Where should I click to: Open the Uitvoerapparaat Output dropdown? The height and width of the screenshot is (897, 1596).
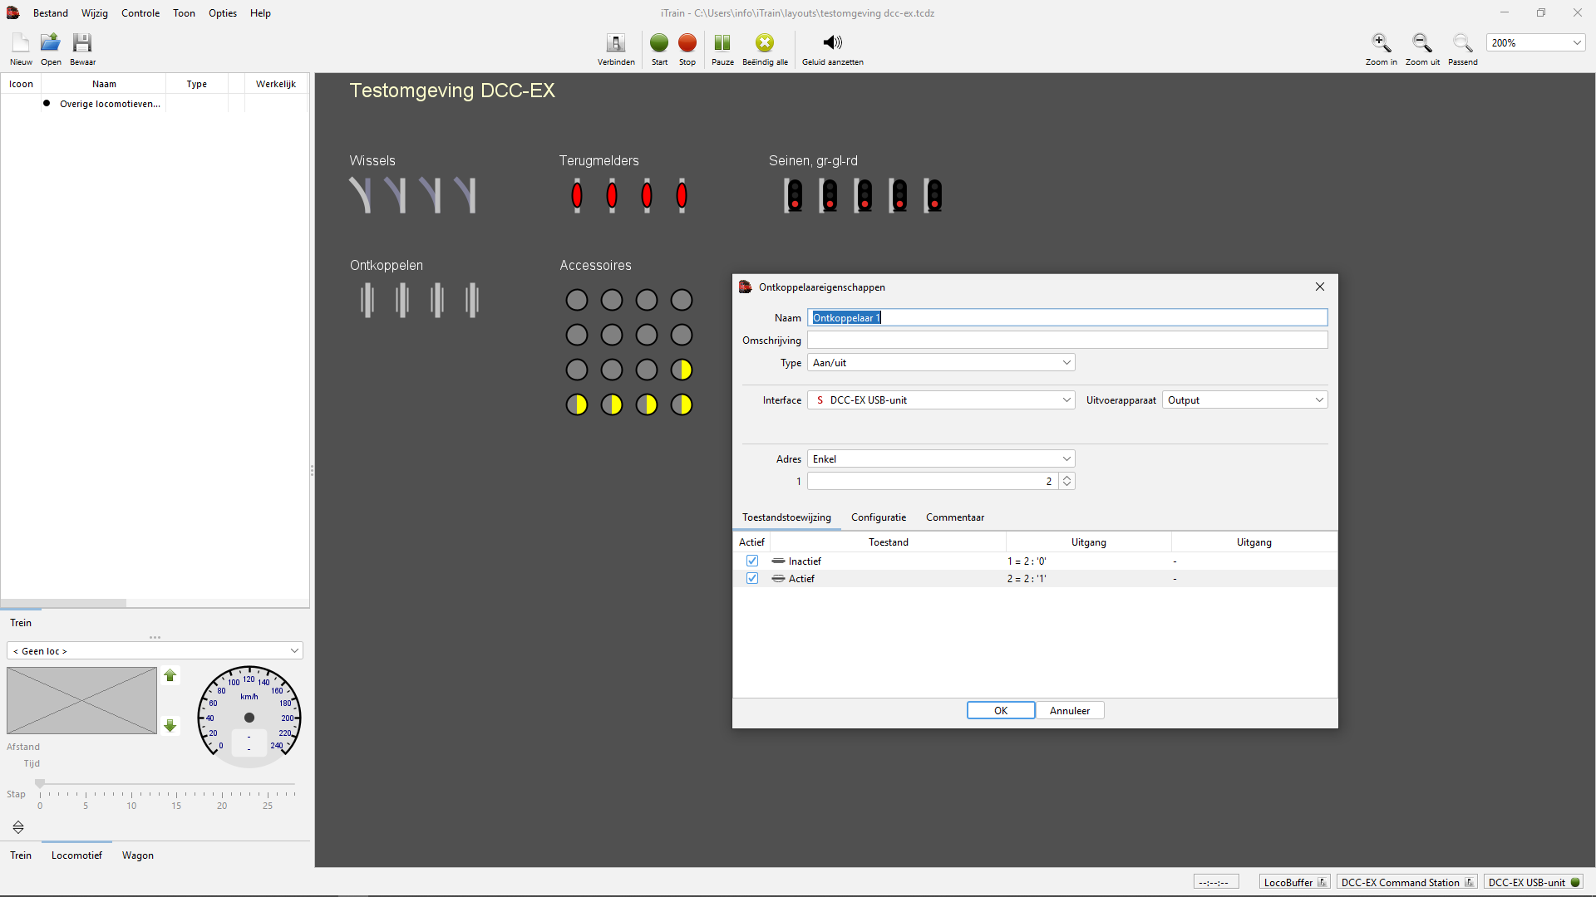tap(1244, 400)
